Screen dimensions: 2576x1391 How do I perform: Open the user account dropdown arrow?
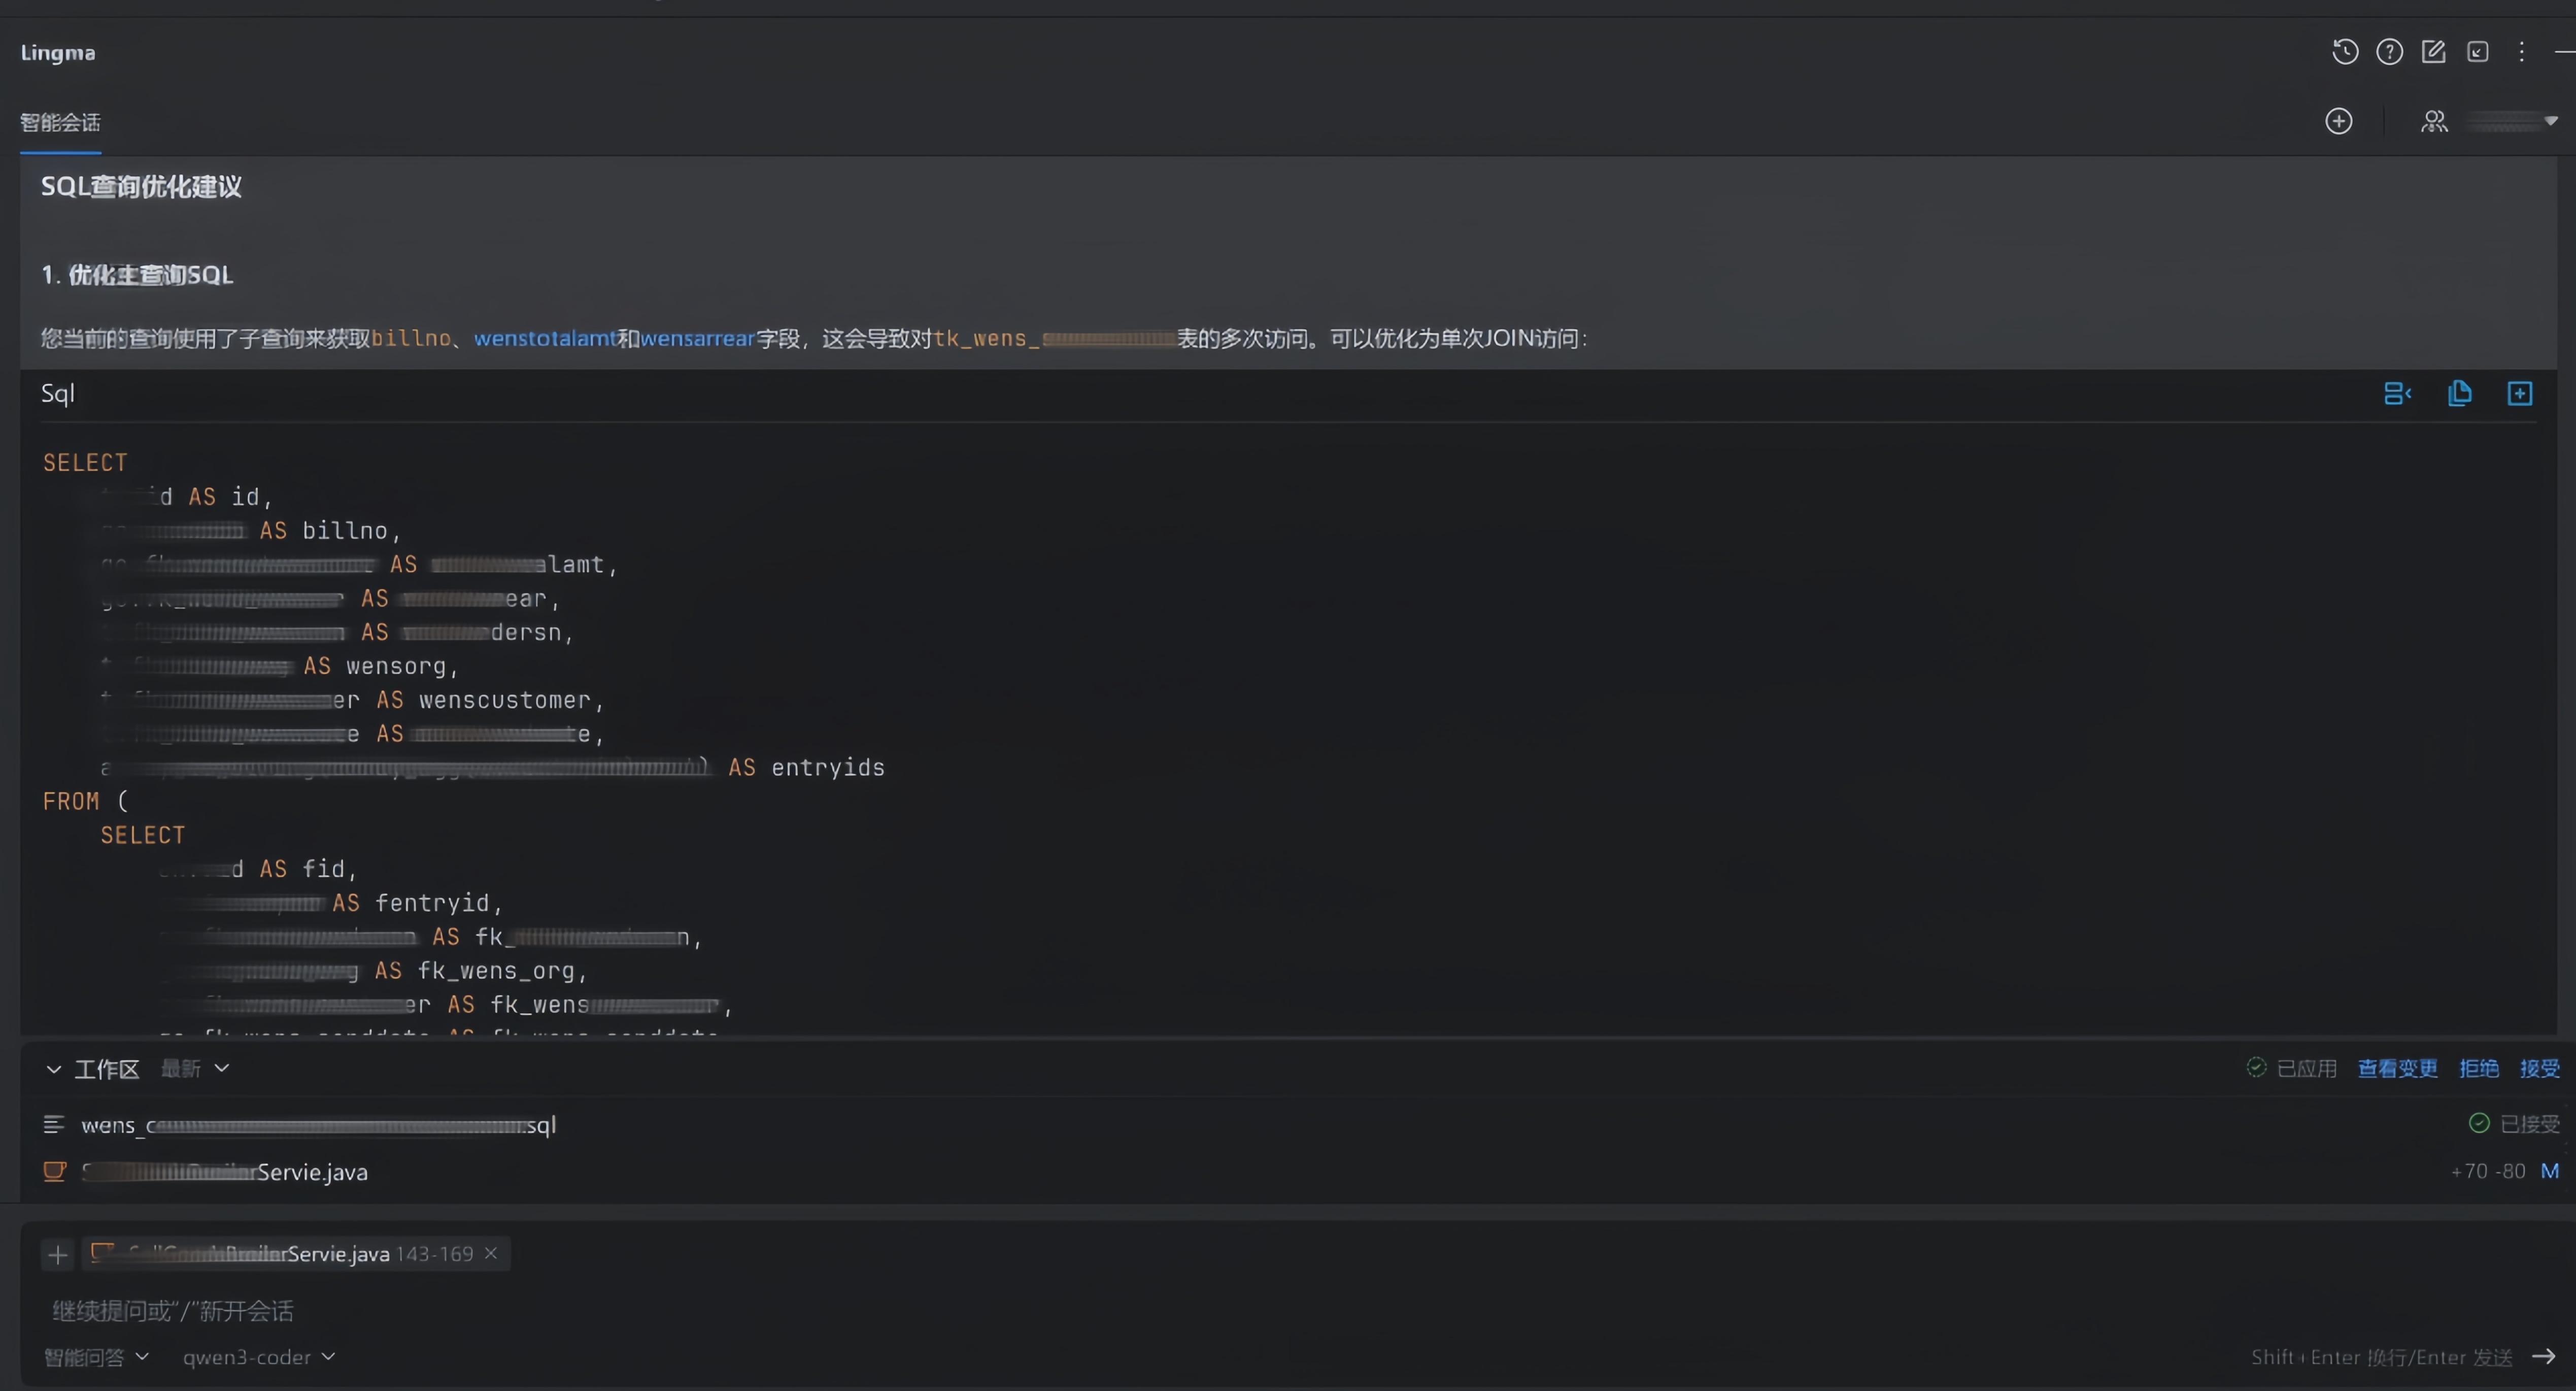pos(2550,122)
